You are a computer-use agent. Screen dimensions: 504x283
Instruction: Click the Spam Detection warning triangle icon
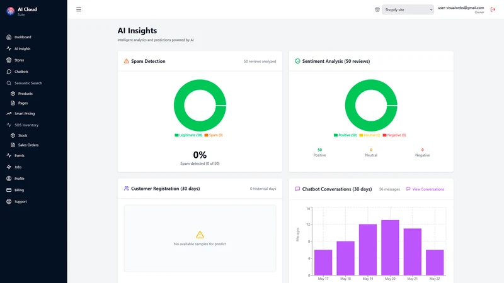click(x=127, y=61)
